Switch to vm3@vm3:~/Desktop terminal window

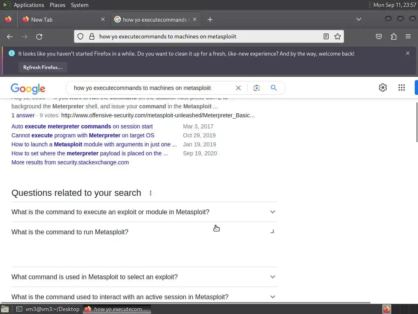[x=48, y=309]
